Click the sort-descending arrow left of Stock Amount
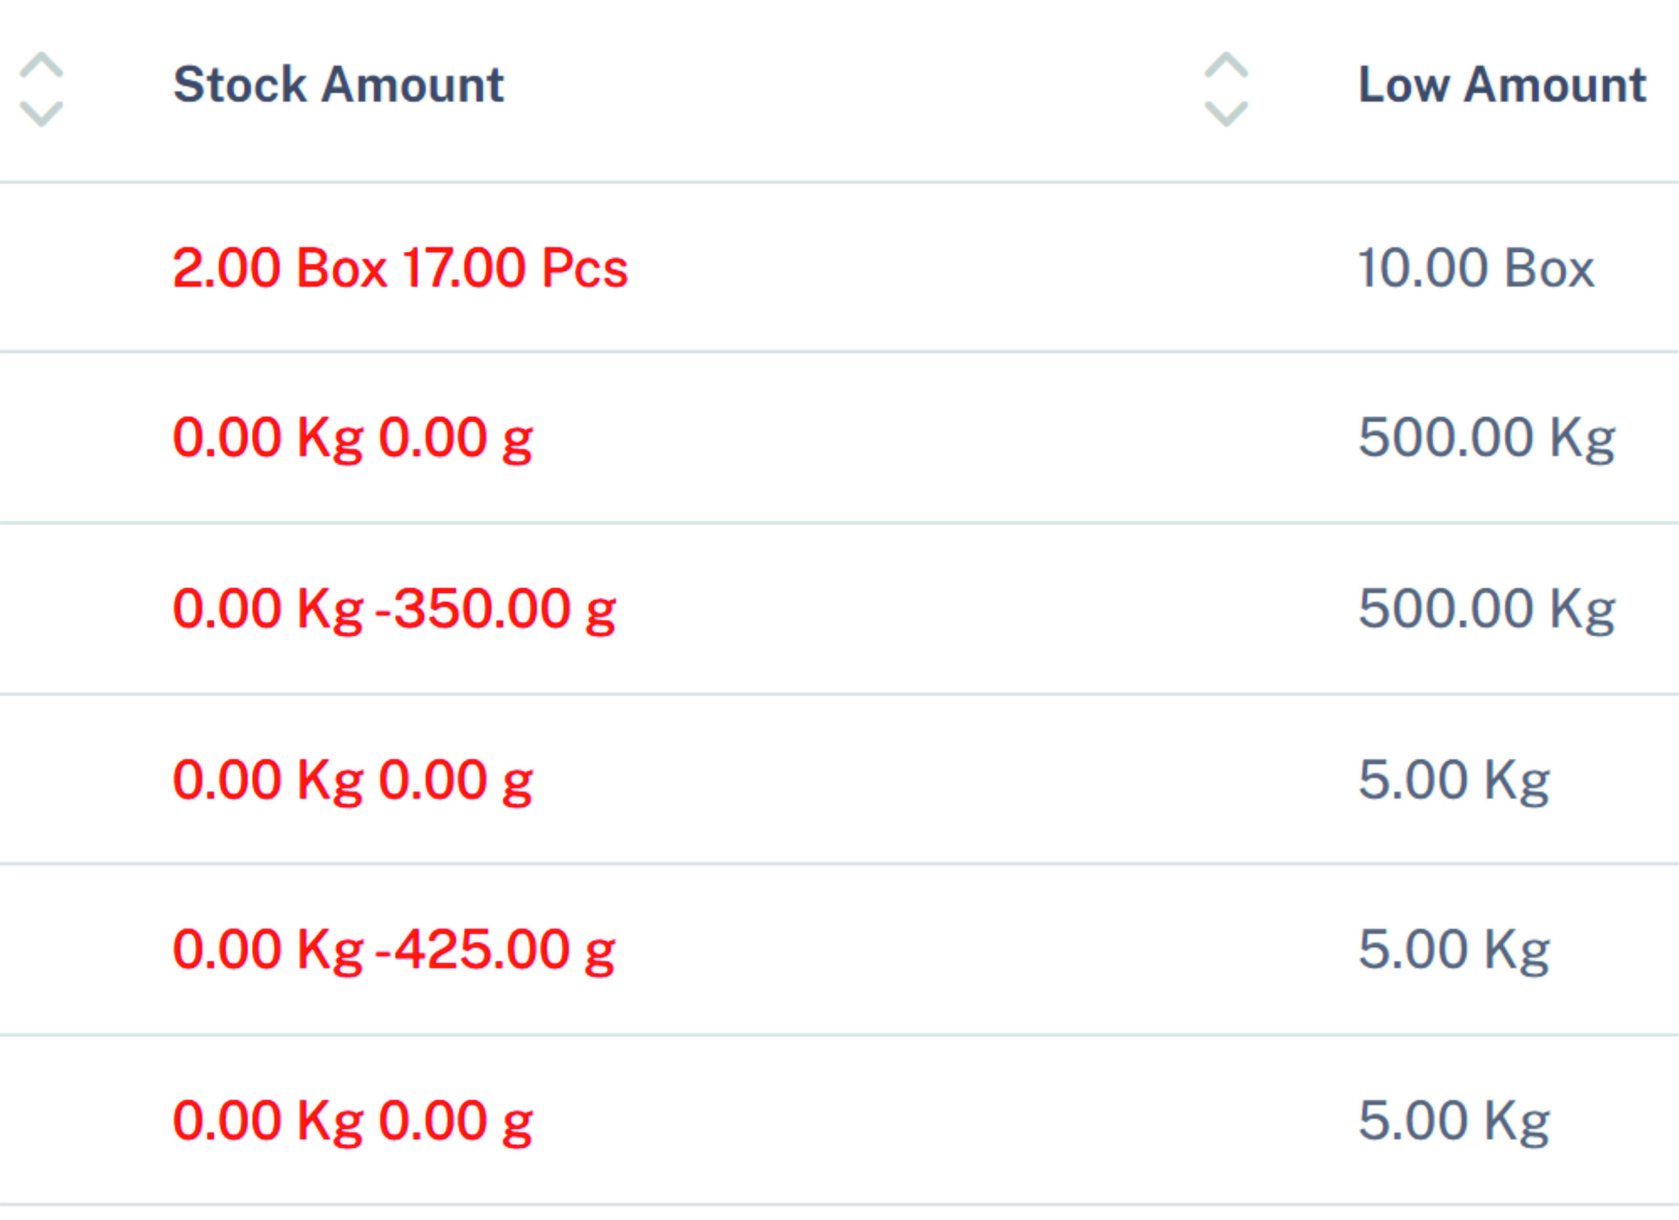This screenshot has width=1679, height=1220. click(x=41, y=113)
